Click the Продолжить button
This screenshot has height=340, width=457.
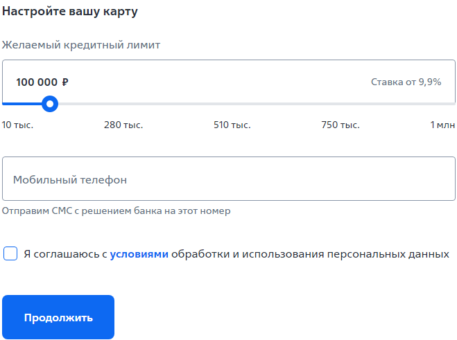[58, 317]
